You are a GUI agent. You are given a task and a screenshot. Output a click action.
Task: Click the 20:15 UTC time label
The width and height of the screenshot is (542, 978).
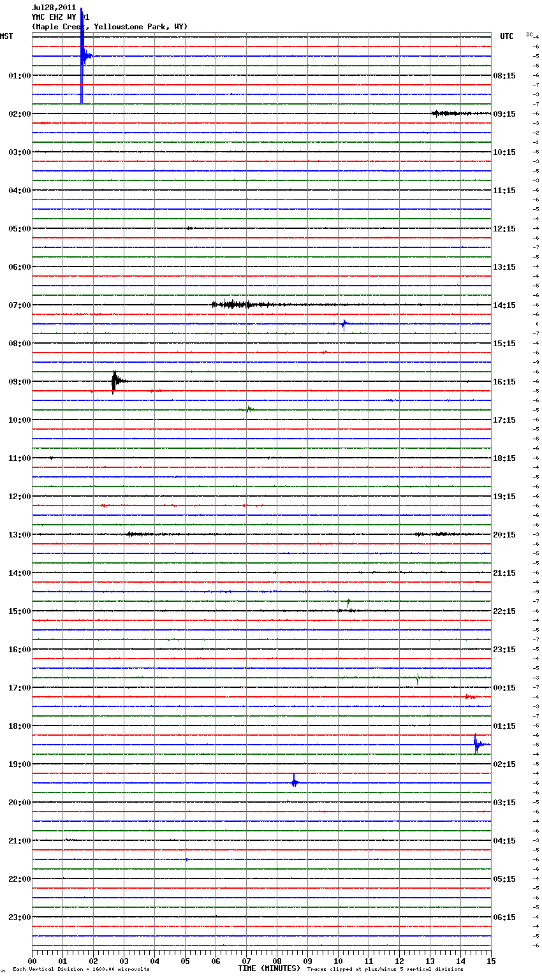pyautogui.click(x=504, y=534)
